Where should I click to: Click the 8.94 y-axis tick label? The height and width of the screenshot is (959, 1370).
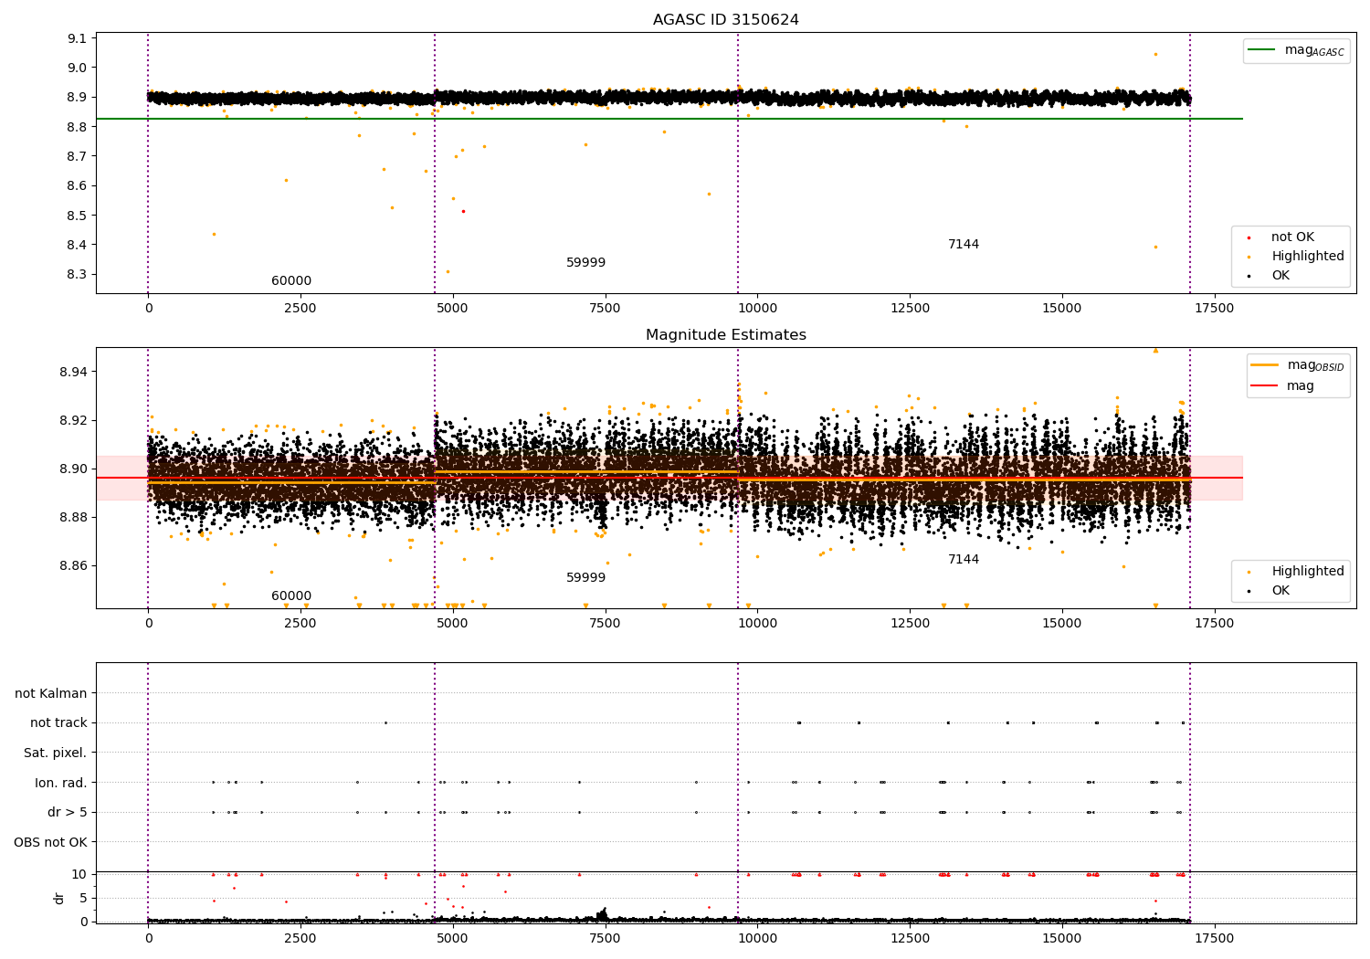[x=73, y=373]
